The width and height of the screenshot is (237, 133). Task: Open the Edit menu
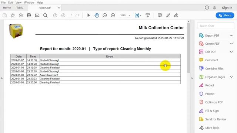(x=10, y=3)
